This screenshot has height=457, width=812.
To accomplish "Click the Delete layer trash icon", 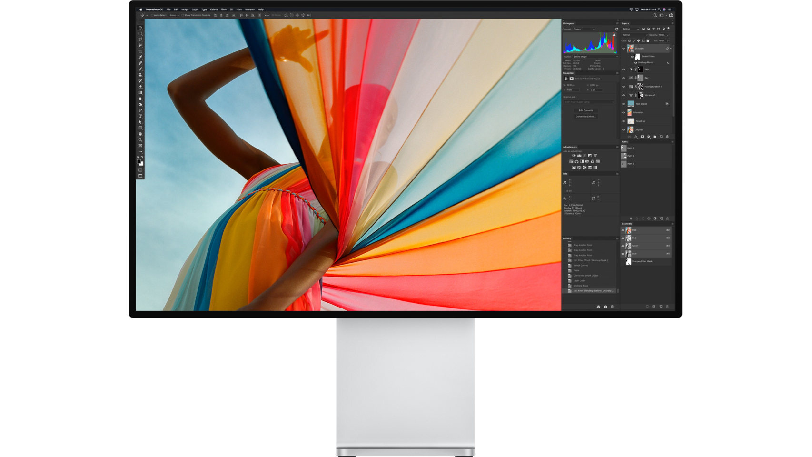I will coord(666,137).
